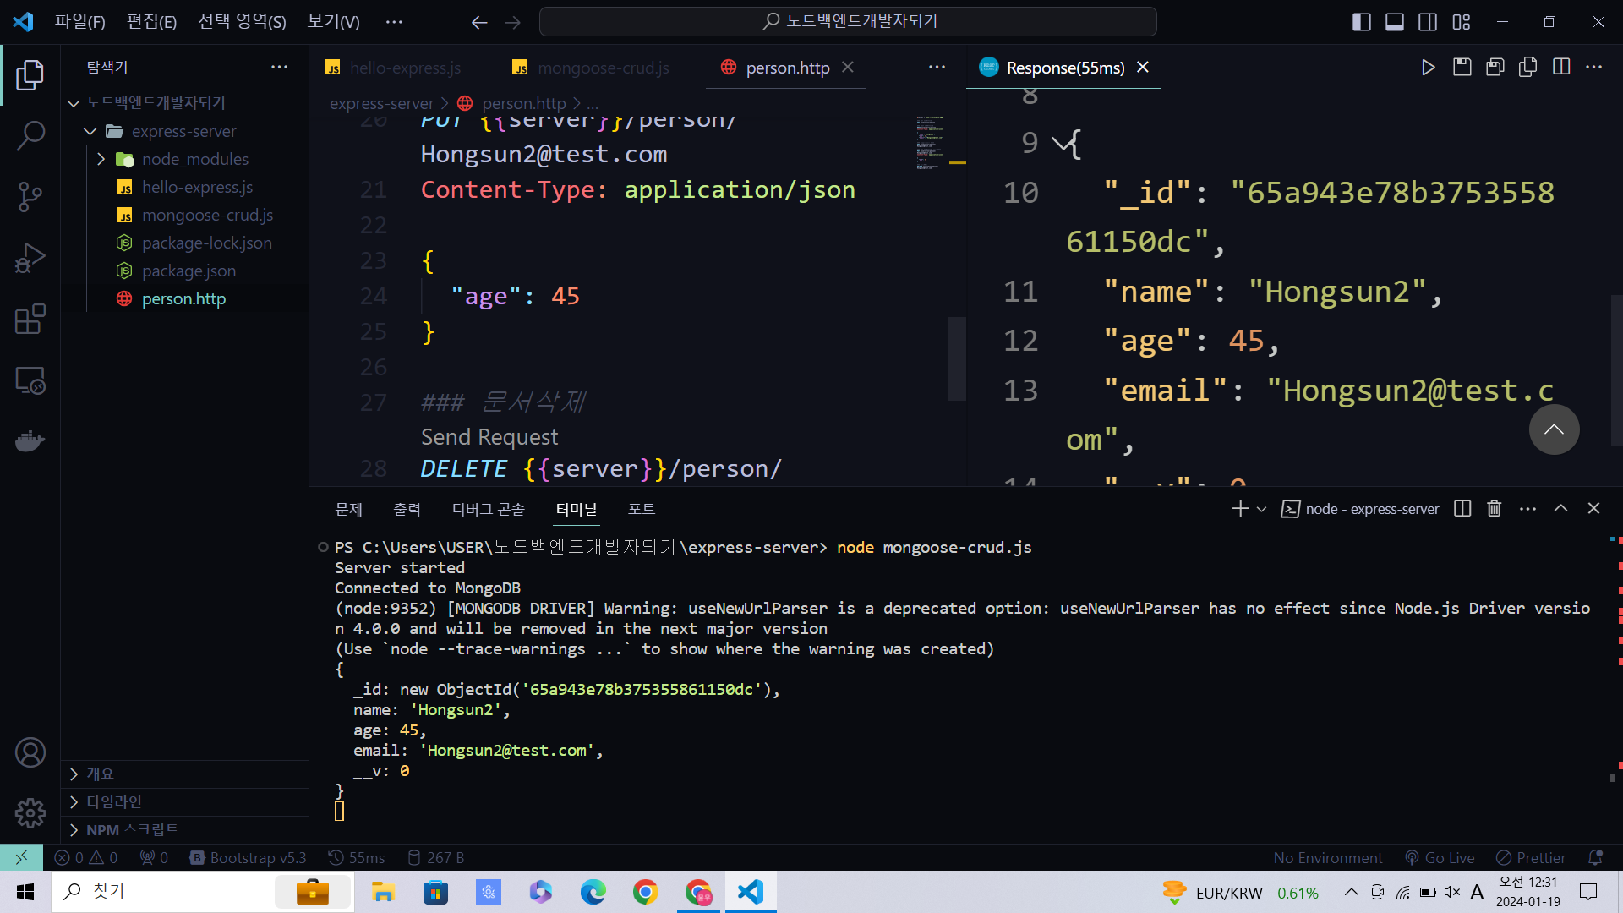Click the editor minimap slider

957,358
